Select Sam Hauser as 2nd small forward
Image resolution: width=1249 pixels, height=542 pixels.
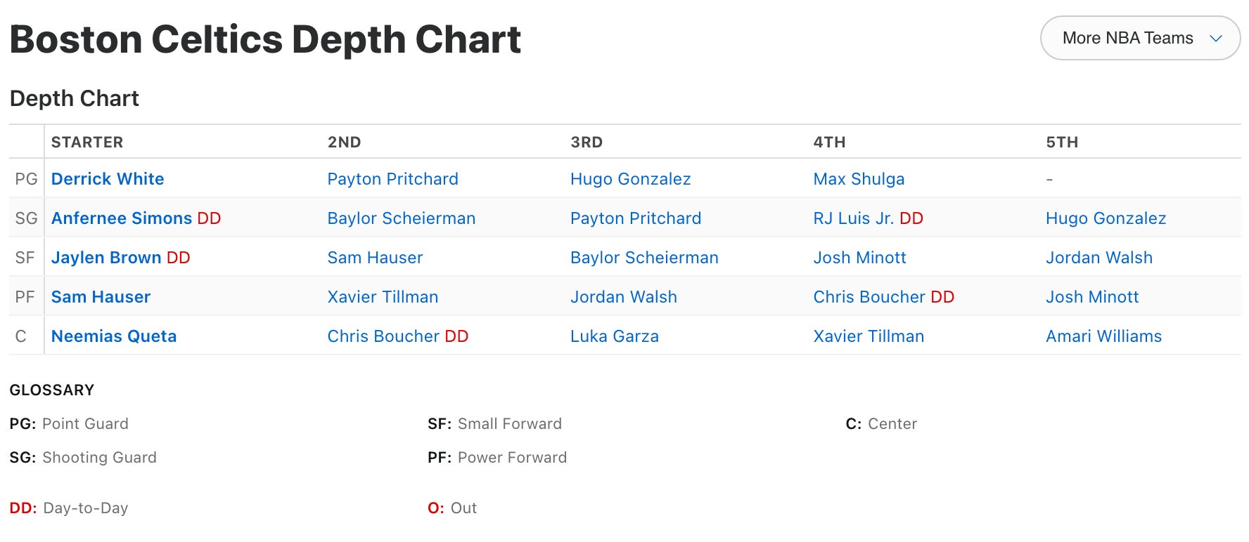pos(375,258)
